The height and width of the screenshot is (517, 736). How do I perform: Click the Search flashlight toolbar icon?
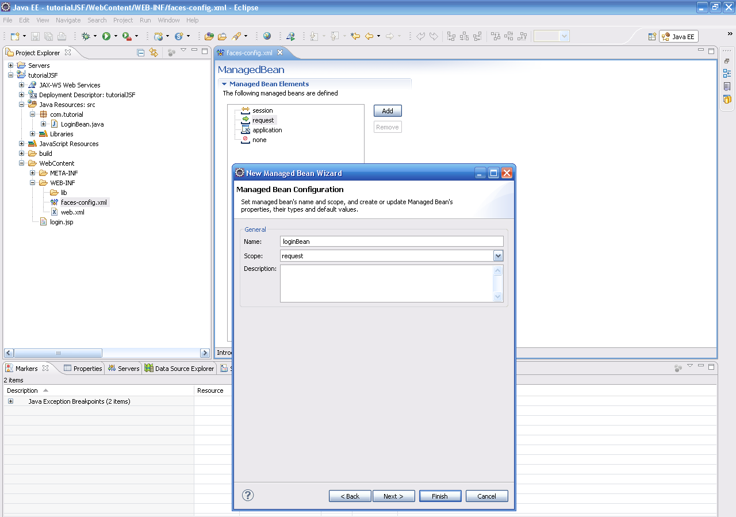(x=236, y=36)
